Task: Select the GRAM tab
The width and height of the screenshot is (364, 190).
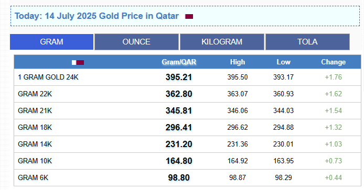Action: (x=51, y=42)
